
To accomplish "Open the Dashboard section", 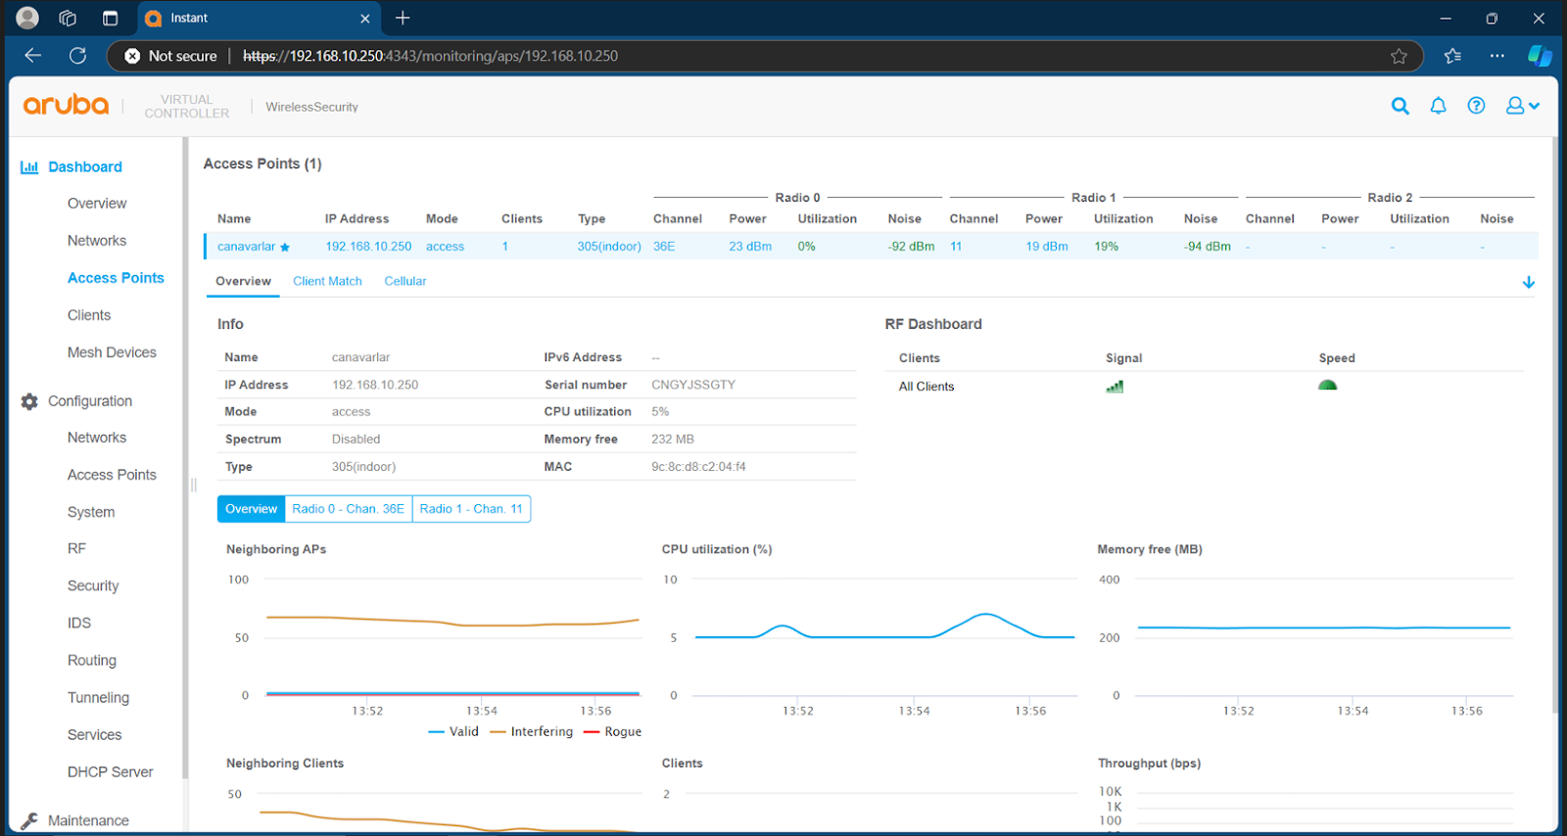I will (x=85, y=167).
